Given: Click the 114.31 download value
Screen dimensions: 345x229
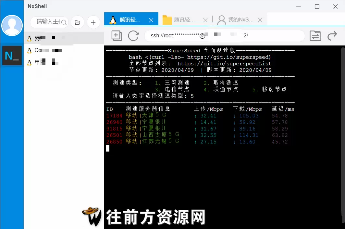Looking at the screenshot, I should [249, 135].
